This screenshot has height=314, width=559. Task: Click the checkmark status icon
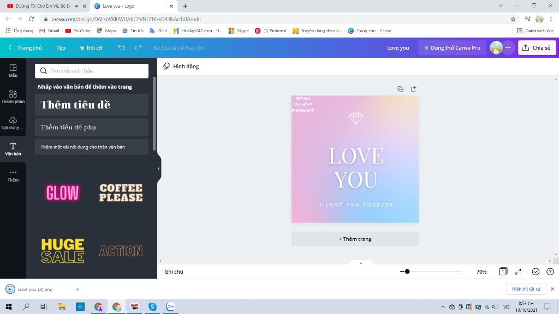coord(536,271)
